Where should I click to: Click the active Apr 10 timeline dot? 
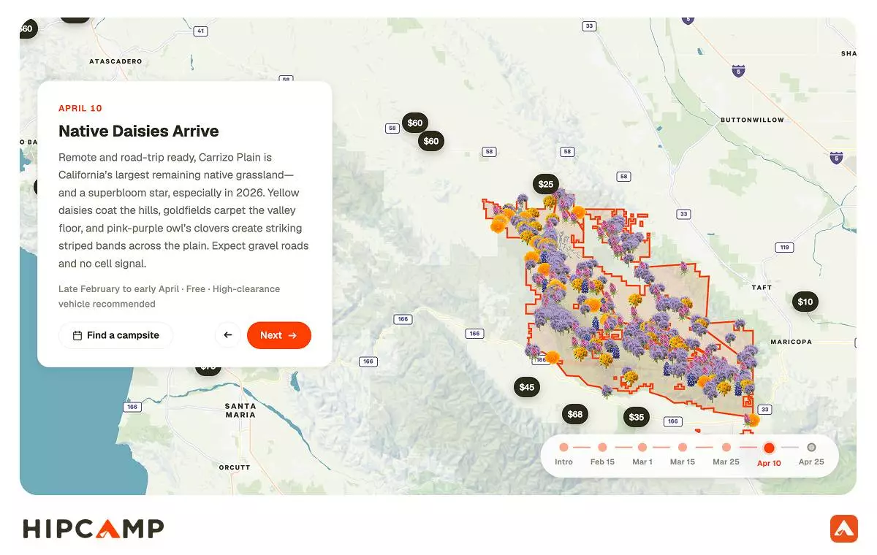click(x=769, y=448)
